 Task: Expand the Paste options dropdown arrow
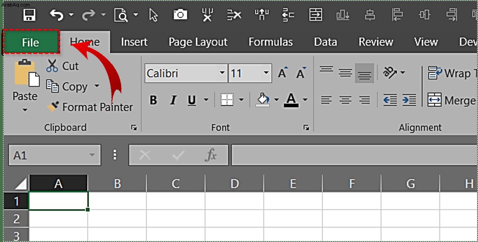point(25,110)
